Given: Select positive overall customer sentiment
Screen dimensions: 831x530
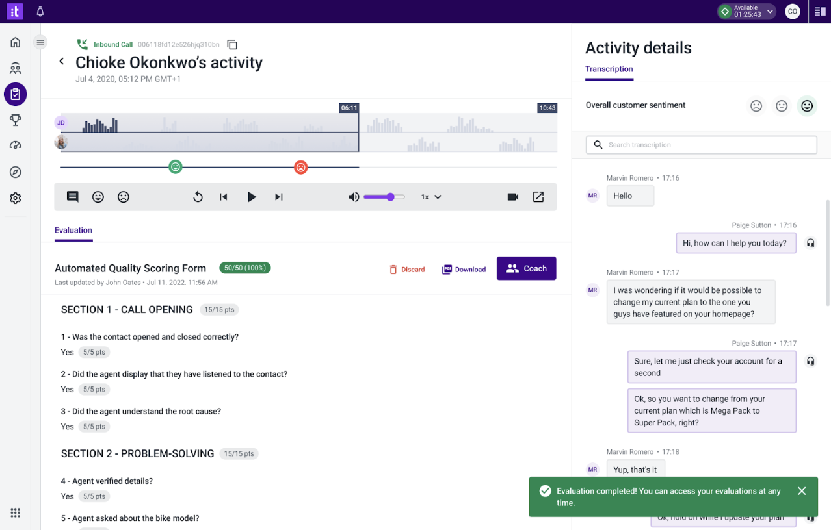Looking at the screenshot, I should click(x=807, y=105).
